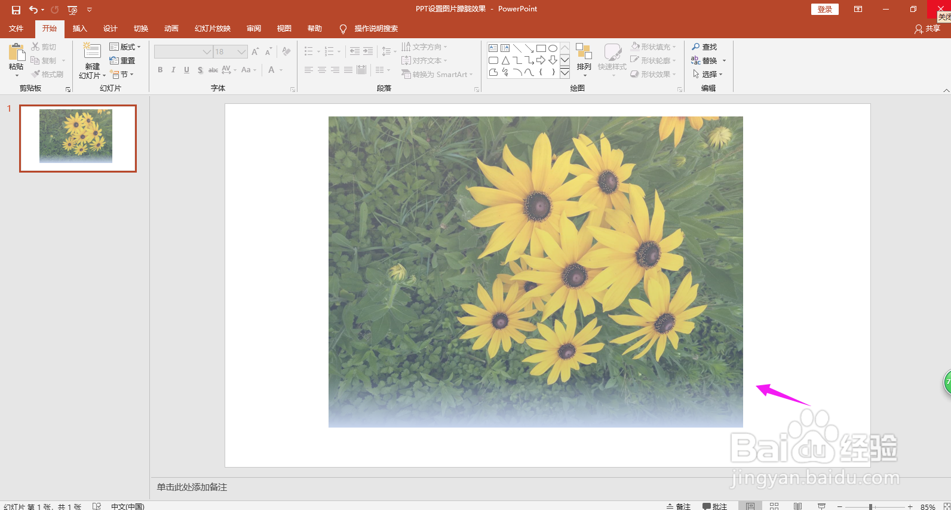Click the 85% zoom level text
The height and width of the screenshot is (510, 951).
pyautogui.click(x=928, y=506)
